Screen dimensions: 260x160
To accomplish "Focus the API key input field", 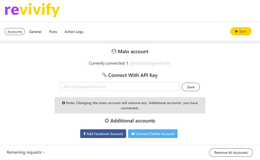I will coord(120,87).
